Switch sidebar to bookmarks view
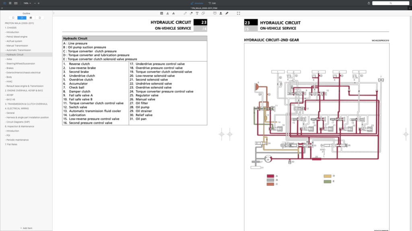 point(13,18)
